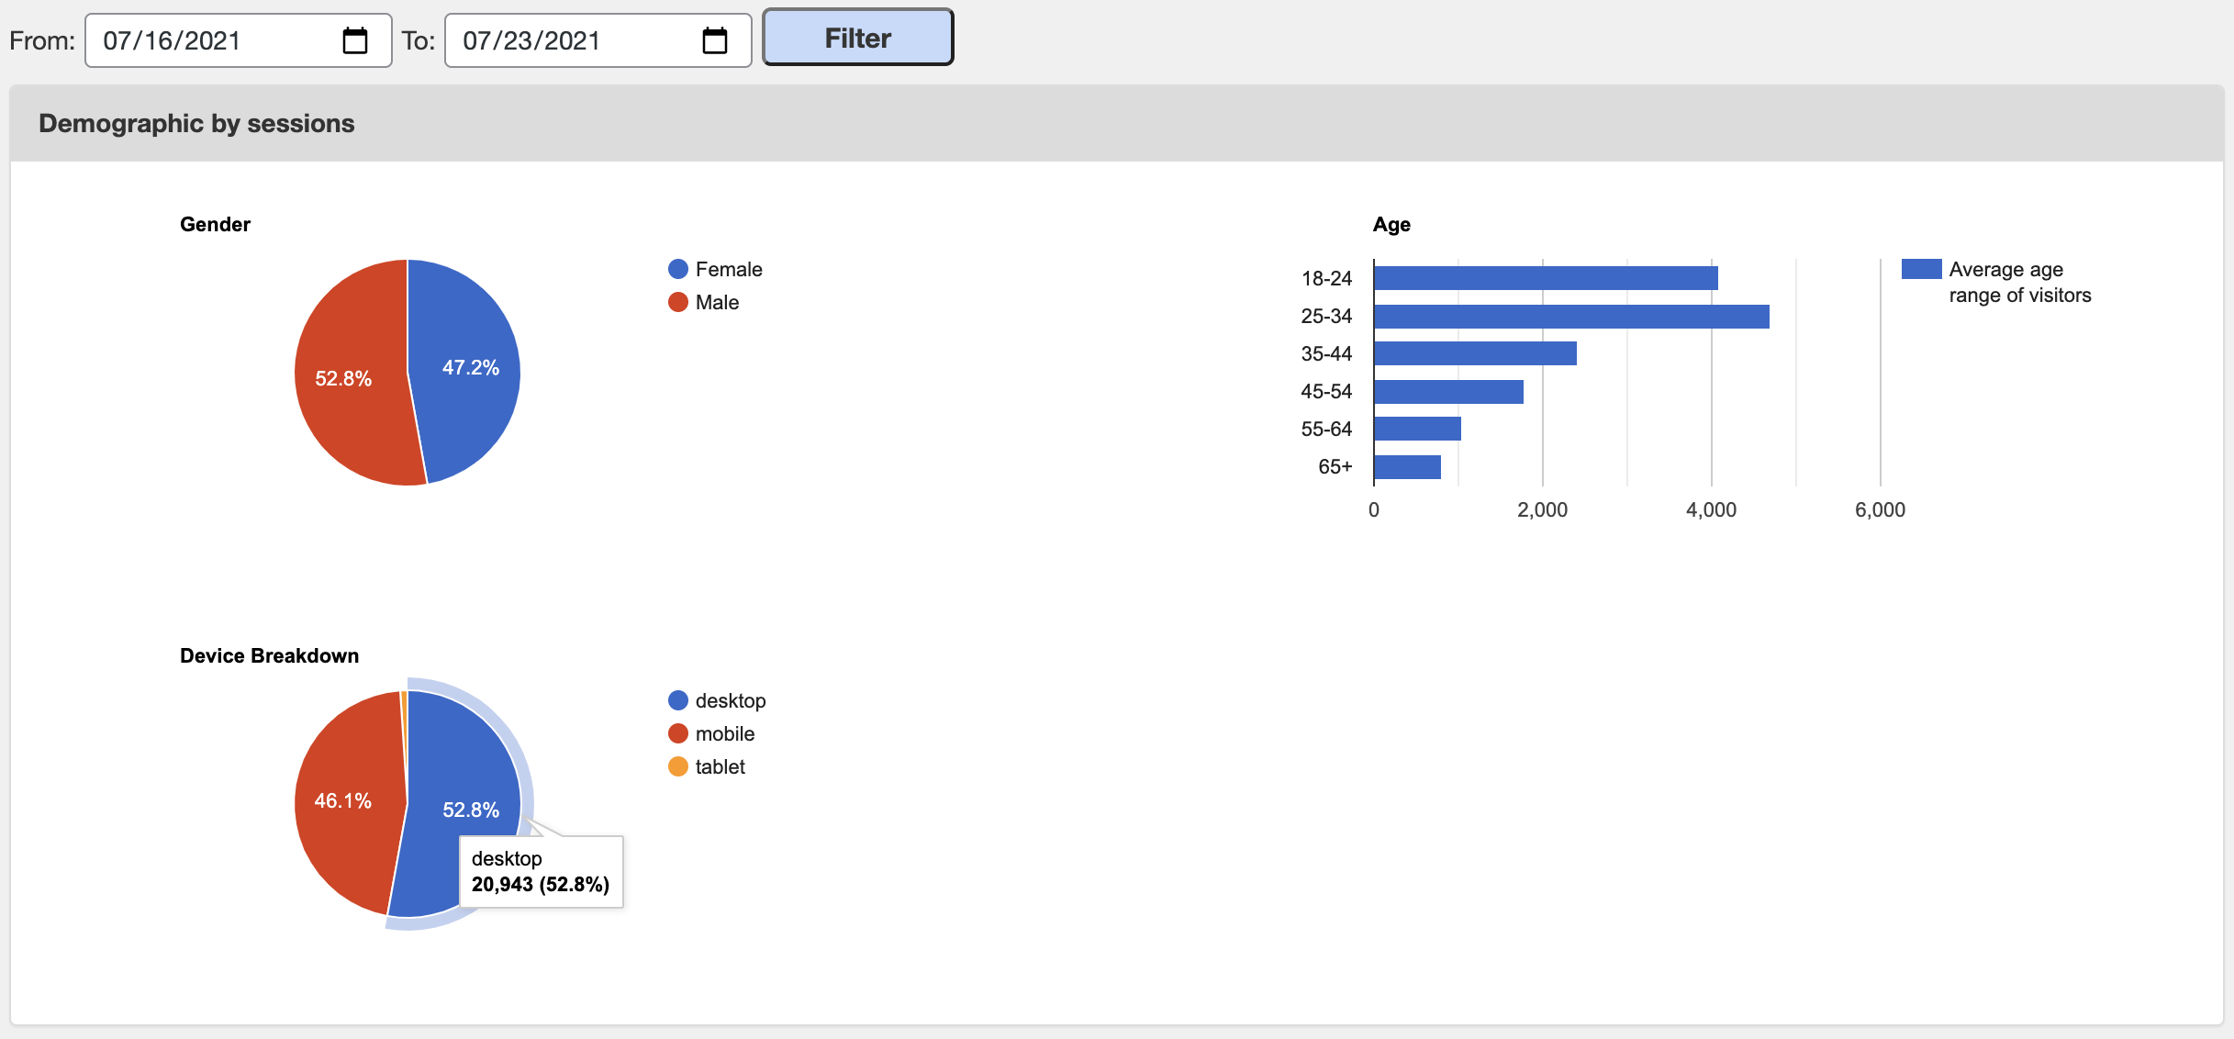Click the Filter button
2234x1039 pixels.
pos(857,38)
